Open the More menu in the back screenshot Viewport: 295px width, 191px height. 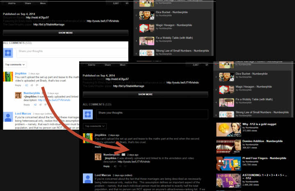point(43,3)
